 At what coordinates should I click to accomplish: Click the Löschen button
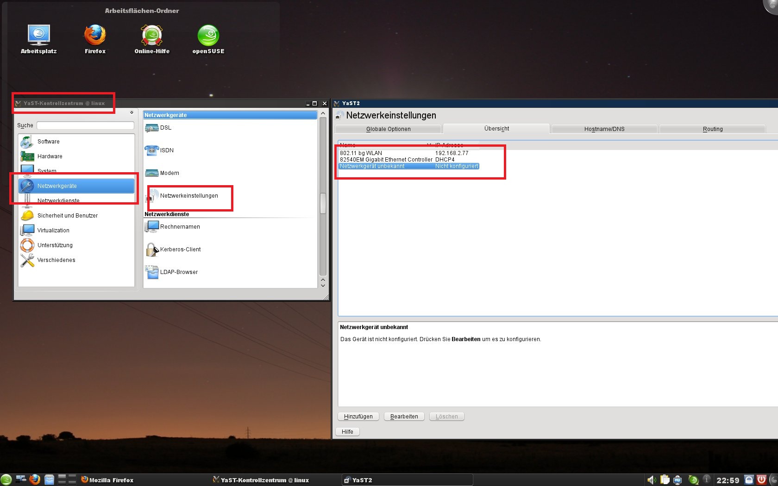pos(447,417)
